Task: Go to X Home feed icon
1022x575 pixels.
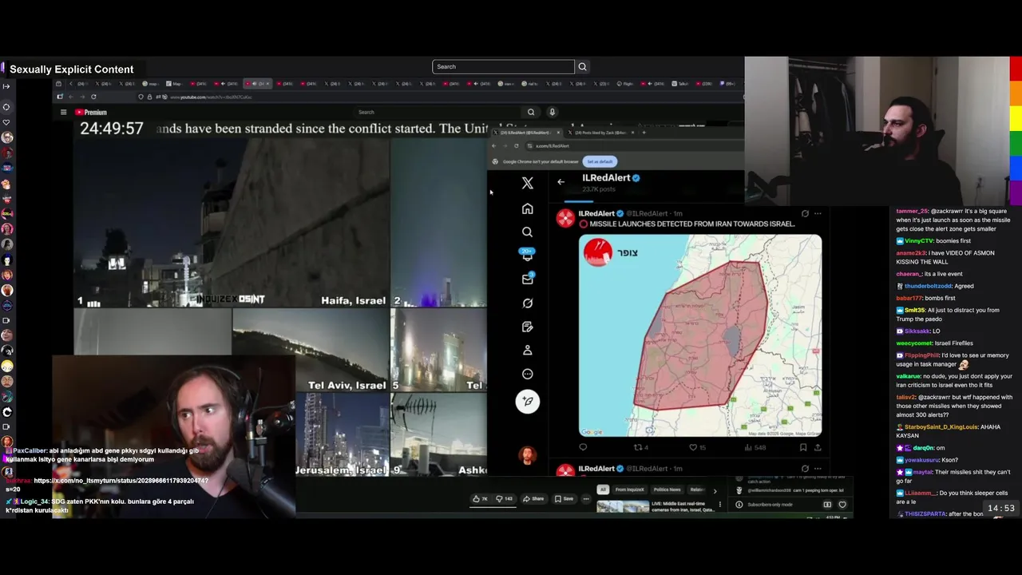Action: (x=527, y=208)
